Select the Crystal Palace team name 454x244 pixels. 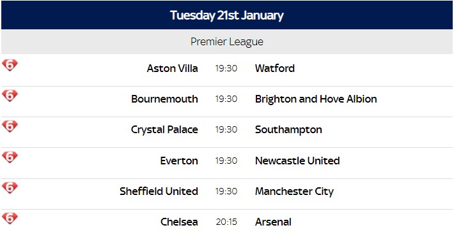tap(164, 130)
